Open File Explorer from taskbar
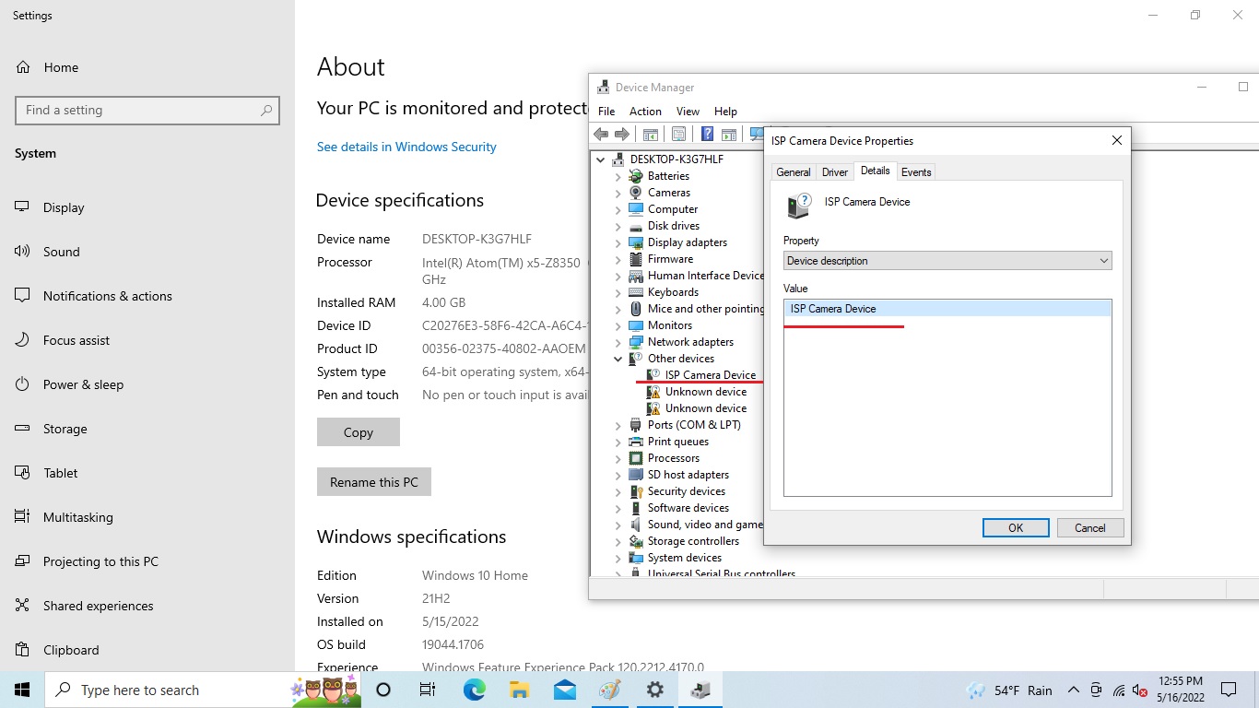 519,690
